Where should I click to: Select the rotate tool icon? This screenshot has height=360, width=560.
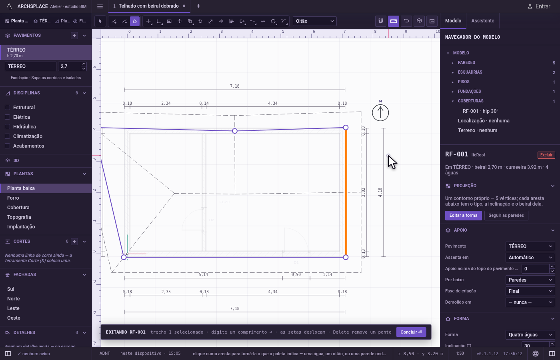[200, 21]
